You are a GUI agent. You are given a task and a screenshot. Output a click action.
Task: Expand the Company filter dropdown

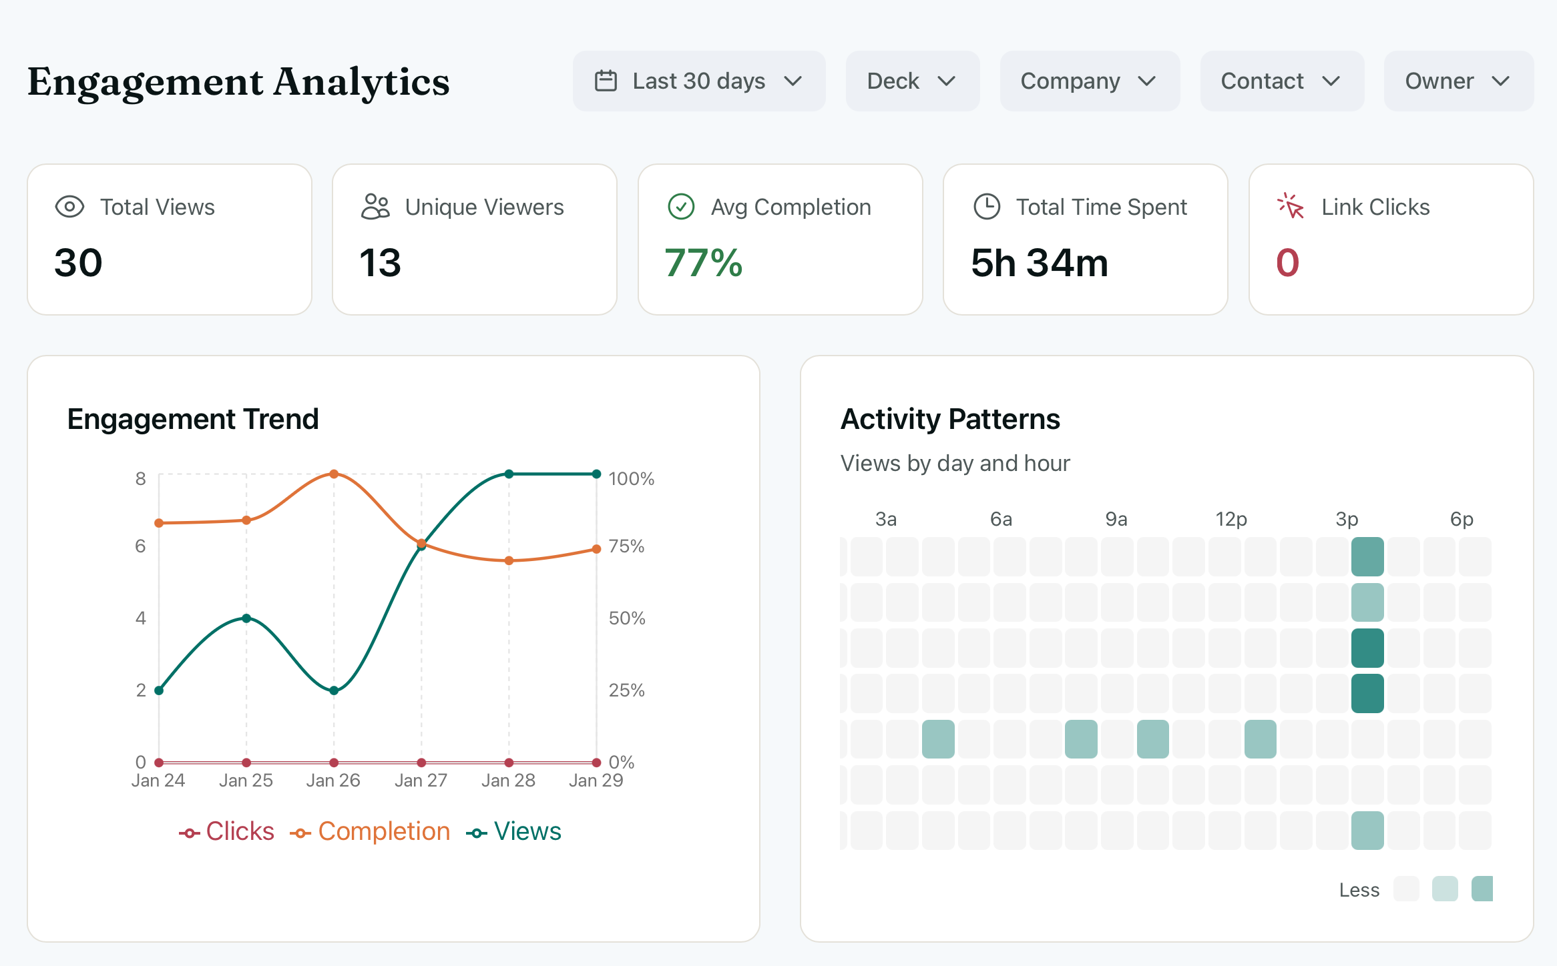click(x=1089, y=81)
